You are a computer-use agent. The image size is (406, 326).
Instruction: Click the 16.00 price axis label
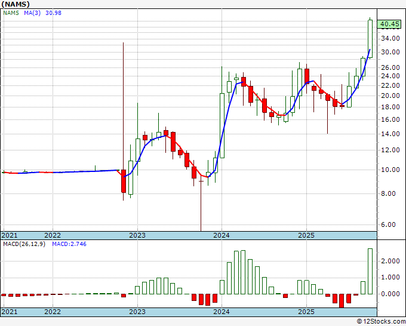390,119
